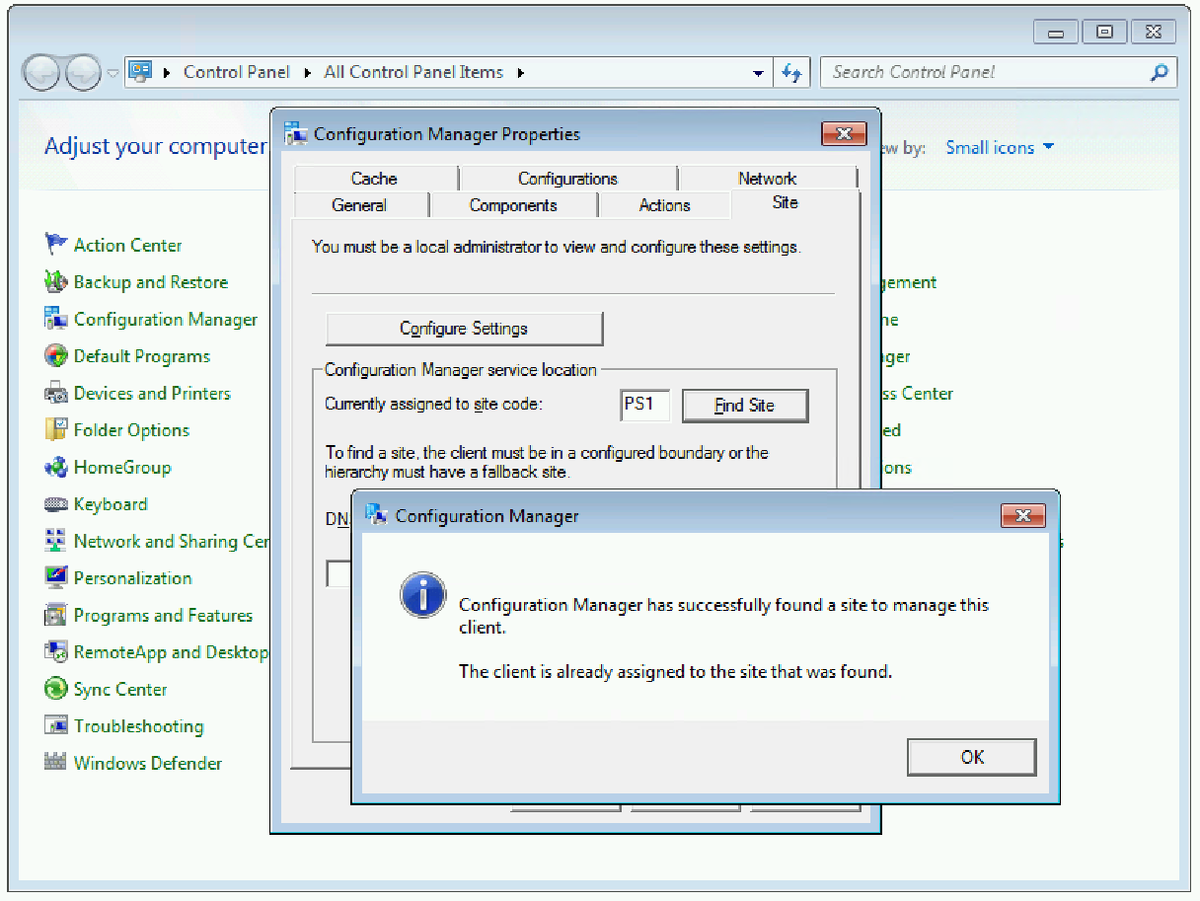Select the Components tab

513,205
